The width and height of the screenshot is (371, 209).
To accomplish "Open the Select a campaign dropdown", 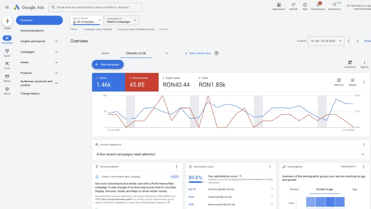I will tap(122, 20).
